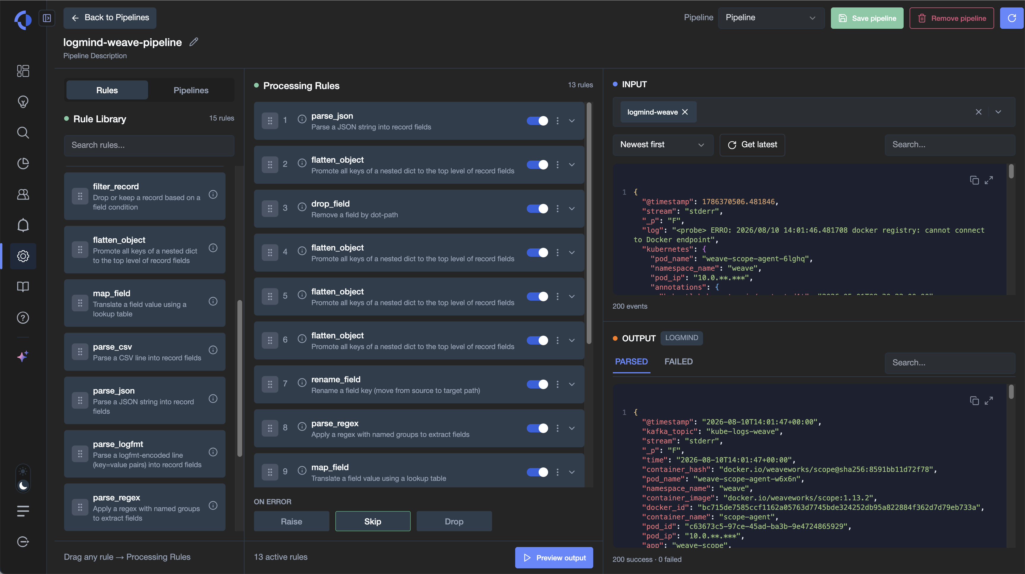Click Remove pipeline button
The width and height of the screenshot is (1025, 574).
point(952,18)
